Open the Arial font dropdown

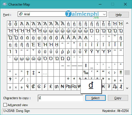tap(62, 14)
